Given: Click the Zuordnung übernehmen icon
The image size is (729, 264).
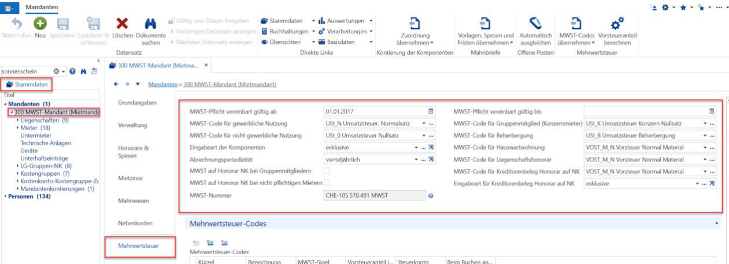Looking at the screenshot, I should pyautogui.click(x=415, y=23).
